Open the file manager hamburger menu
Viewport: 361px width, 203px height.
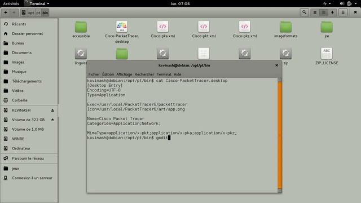[343, 12]
